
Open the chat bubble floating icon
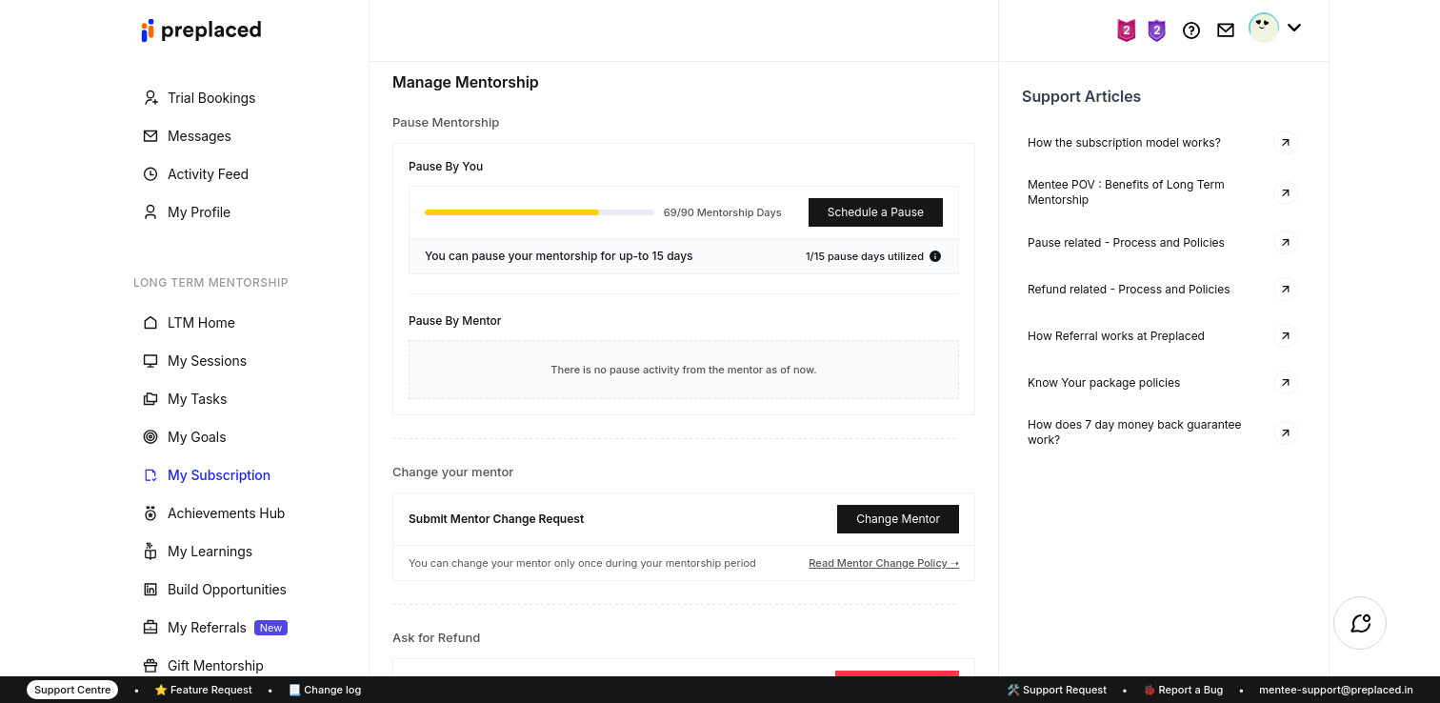point(1359,623)
